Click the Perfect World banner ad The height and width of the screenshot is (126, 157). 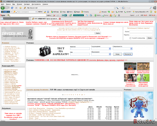click(x=138, y=106)
